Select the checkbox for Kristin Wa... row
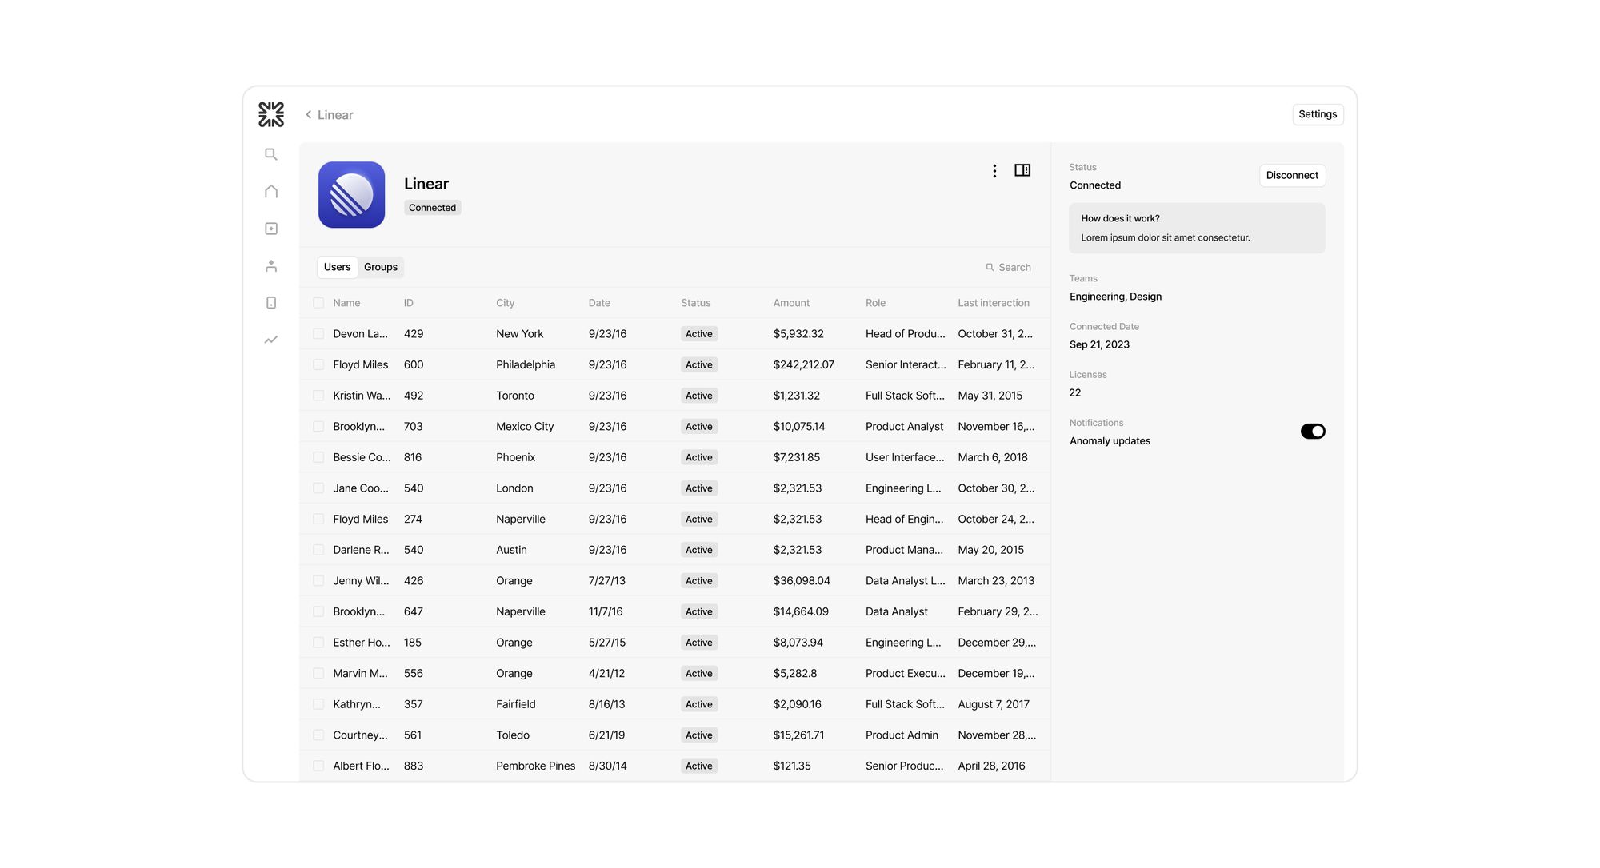 [318, 396]
